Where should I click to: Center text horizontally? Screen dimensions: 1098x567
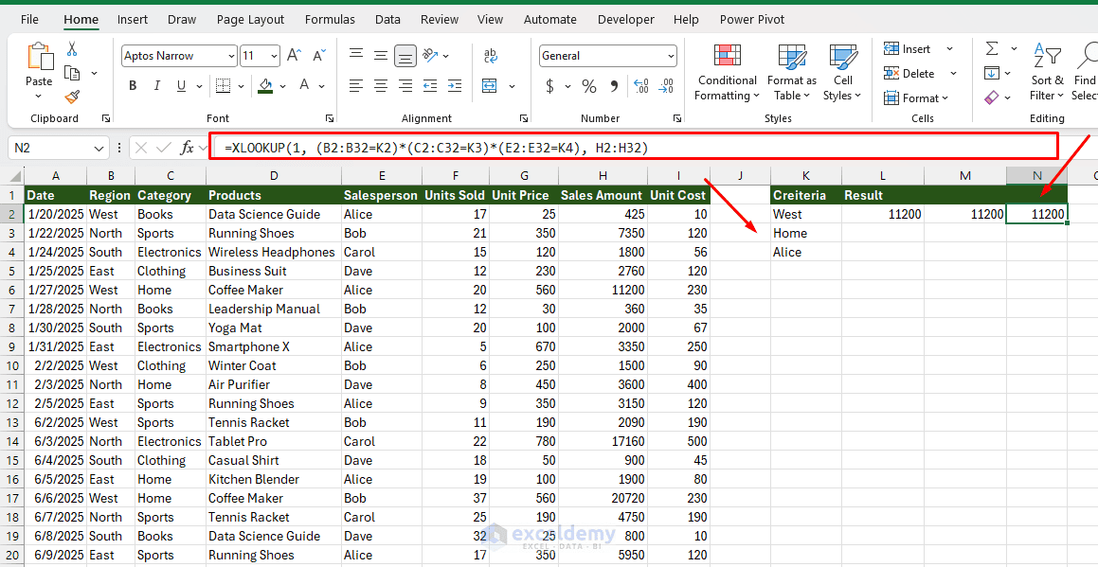click(381, 85)
